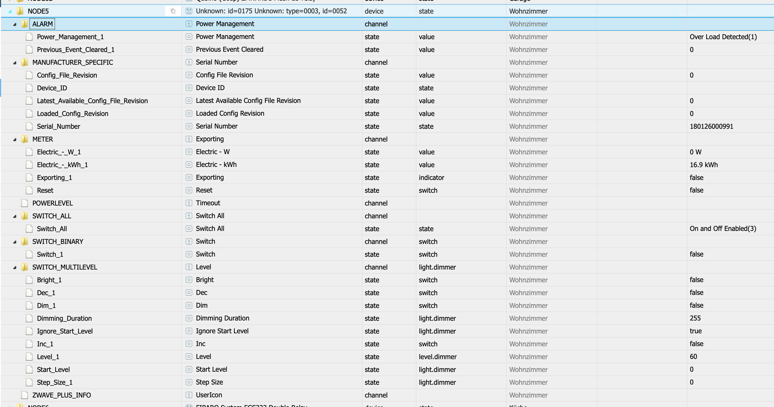Collapse the MANUFACTURER_SPECIFIC channel
Viewport: 774px width, 407px height.
15,62
